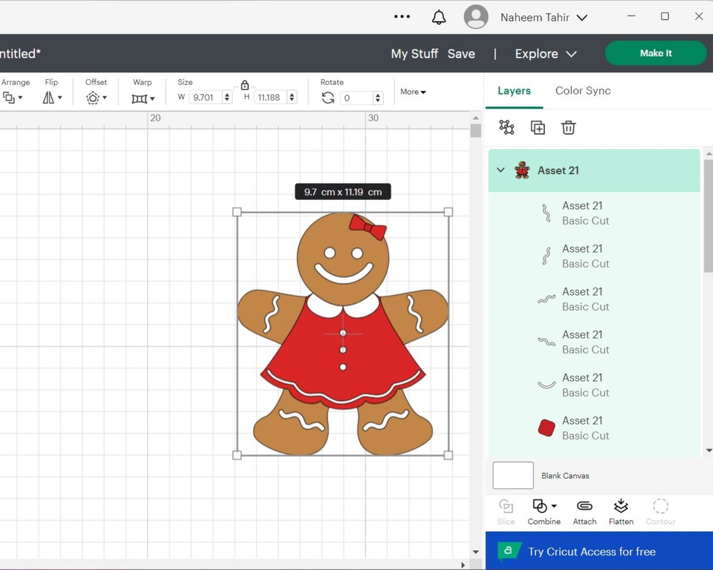Open the Arrange tool options
Image resolution: width=713 pixels, height=570 pixels.
(x=9, y=97)
